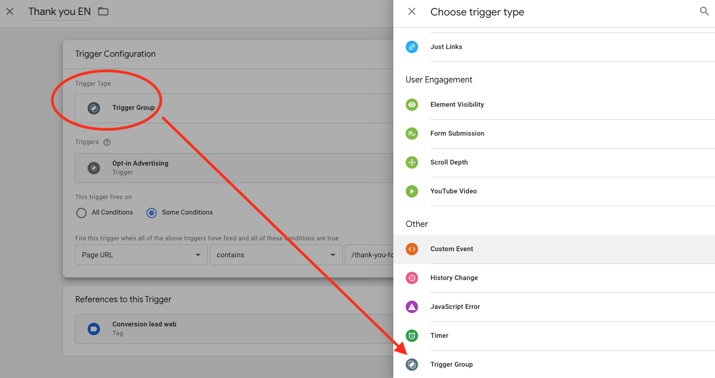Click the Scroll Depth icon
The image size is (715, 378).
point(412,162)
